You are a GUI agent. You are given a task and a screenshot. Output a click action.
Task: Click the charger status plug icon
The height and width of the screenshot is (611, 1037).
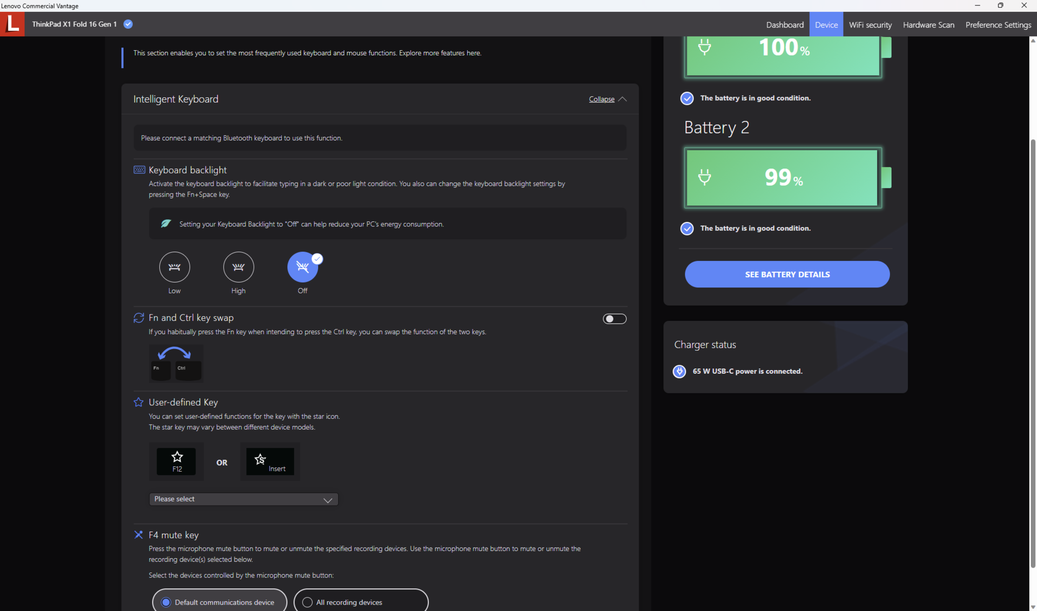[x=679, y=371]
